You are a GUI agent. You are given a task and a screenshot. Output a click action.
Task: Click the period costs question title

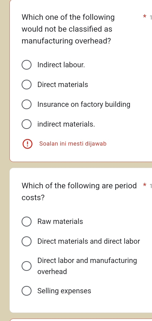point(68,191)
